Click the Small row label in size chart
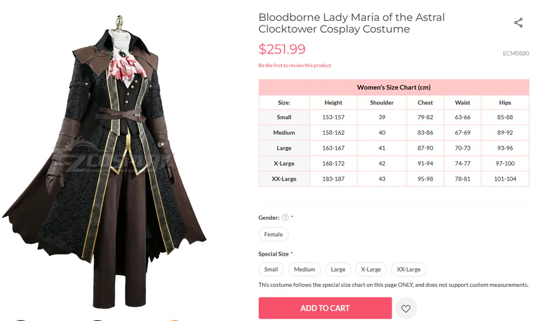 [284, 117]
